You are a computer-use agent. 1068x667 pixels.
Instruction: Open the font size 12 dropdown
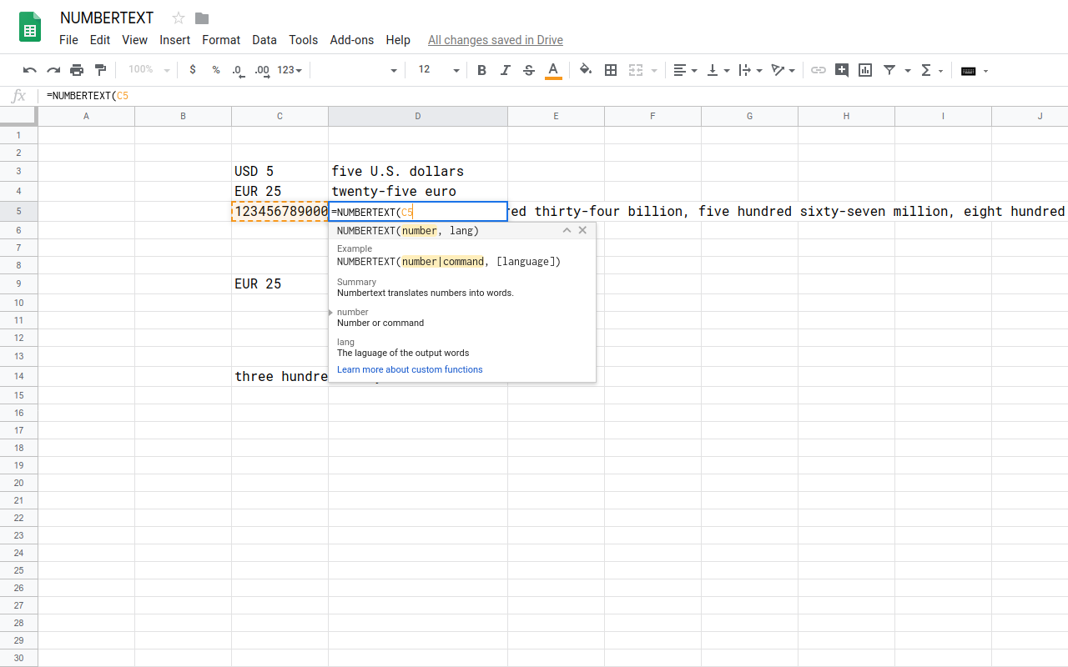point(438,70)
